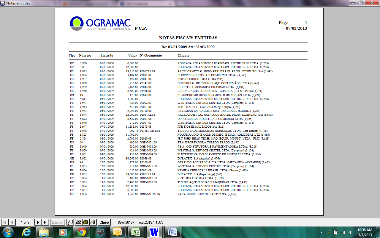Go to the previous report page
This screenshot has width=380, height=238.
[x=12, y=222]
